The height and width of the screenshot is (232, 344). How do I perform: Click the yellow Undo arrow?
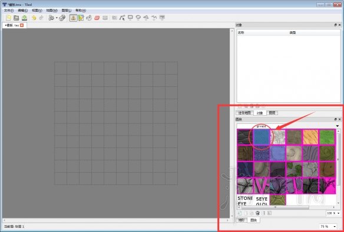pyautogui.click(x=34, y=18)
